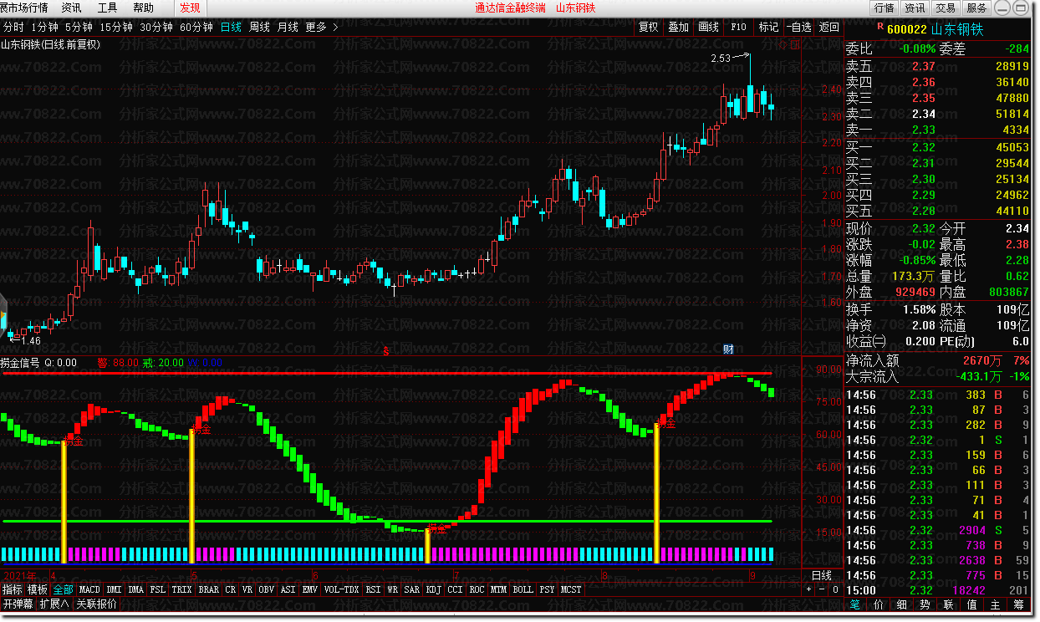Click the 行情 button at top right

(885, 8)
